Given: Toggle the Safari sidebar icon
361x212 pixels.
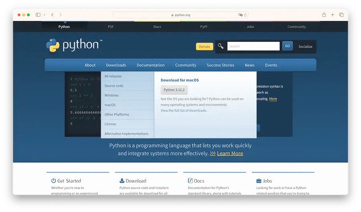Looking at the screenshot, I should [x=38, y=15].
